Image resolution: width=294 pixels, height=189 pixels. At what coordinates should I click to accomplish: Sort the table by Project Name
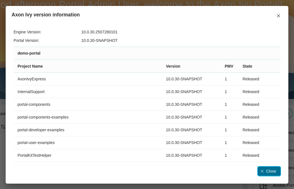(30, 66)
